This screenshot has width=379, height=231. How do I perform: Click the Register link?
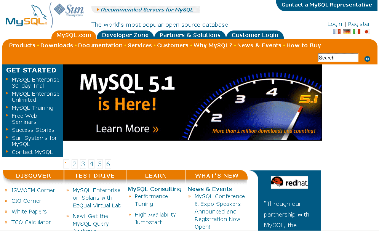[x=359, y=24]
